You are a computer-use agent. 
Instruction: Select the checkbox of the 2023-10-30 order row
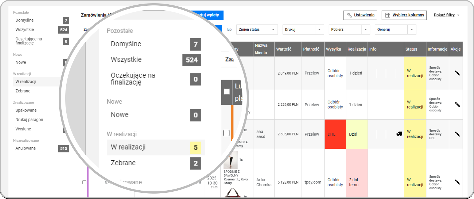[84, 182]
